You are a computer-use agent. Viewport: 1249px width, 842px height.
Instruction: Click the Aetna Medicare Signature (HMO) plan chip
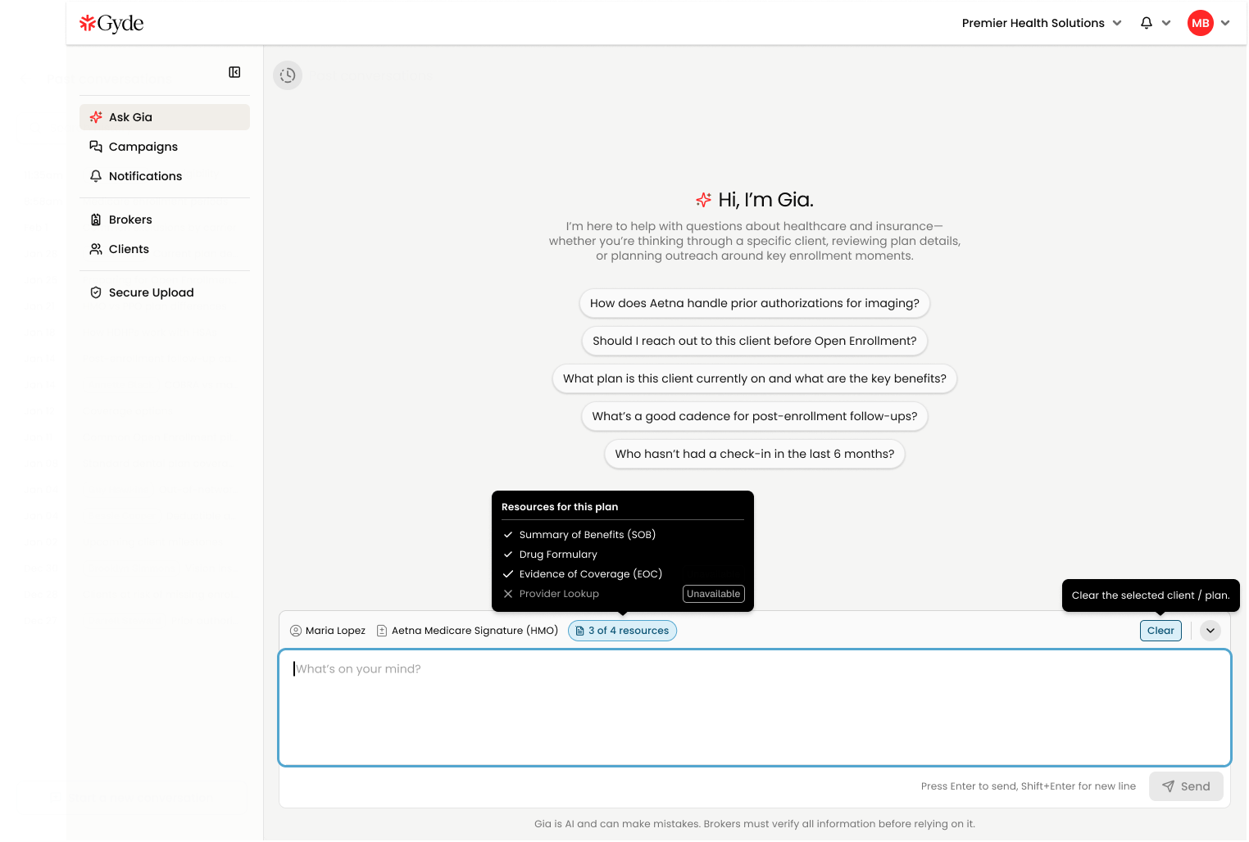467,631
